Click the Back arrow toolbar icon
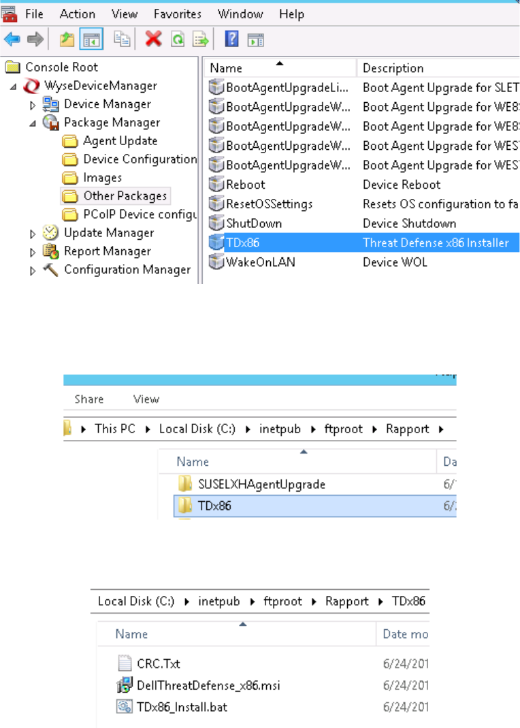 [x=12, y=39]
